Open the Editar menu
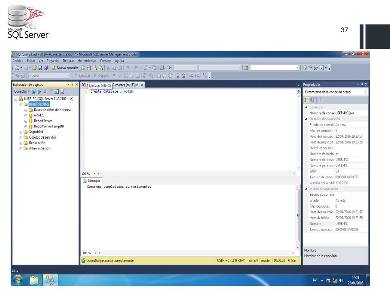Screen dimensions: 390x292 (x=31, y=60)
